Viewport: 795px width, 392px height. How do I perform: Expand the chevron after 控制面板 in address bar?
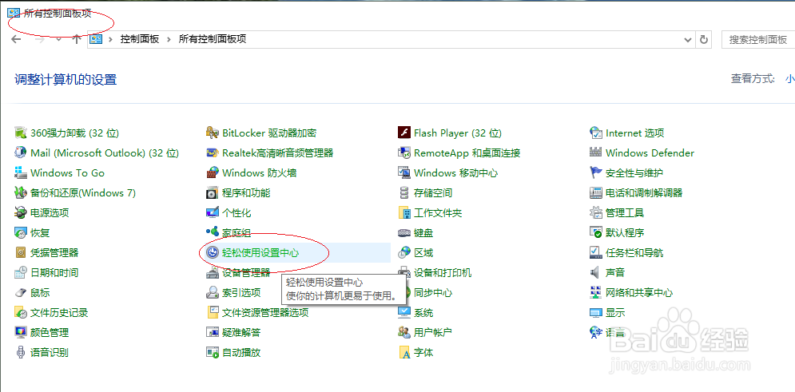[169, 39]
